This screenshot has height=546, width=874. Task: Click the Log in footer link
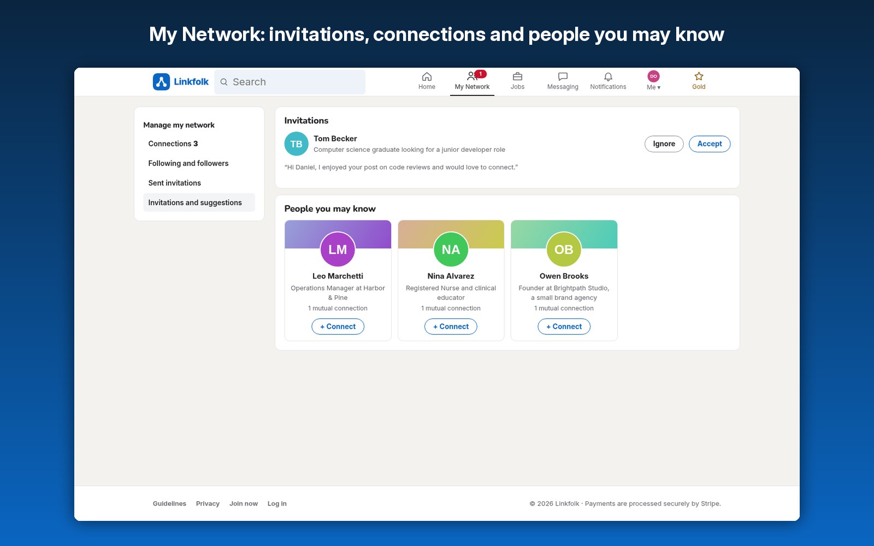coord(277,504)
